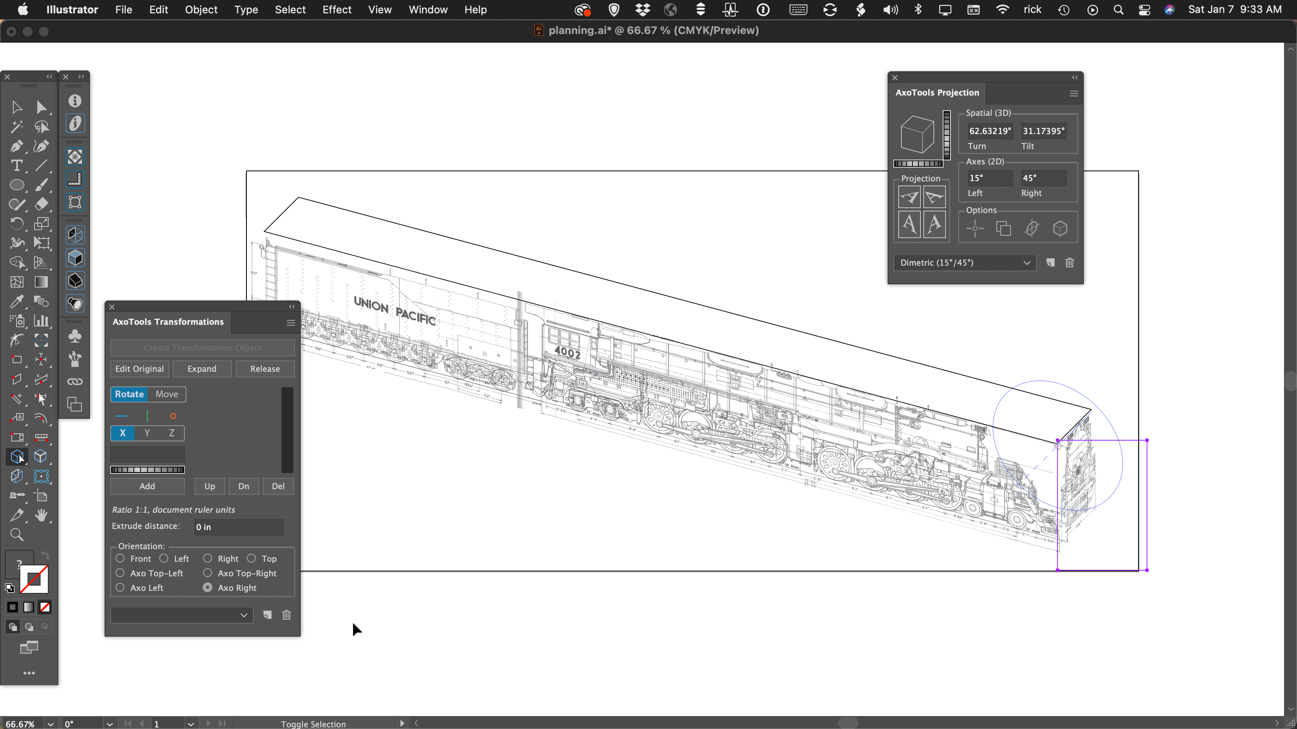Activate the Type tool
This screenshot has height=729, width=1297.
(x=17, y=166)
